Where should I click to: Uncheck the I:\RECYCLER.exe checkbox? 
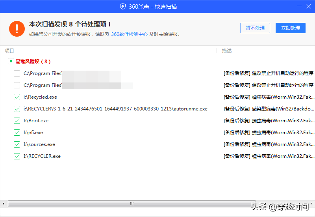[x=17, y=156]
